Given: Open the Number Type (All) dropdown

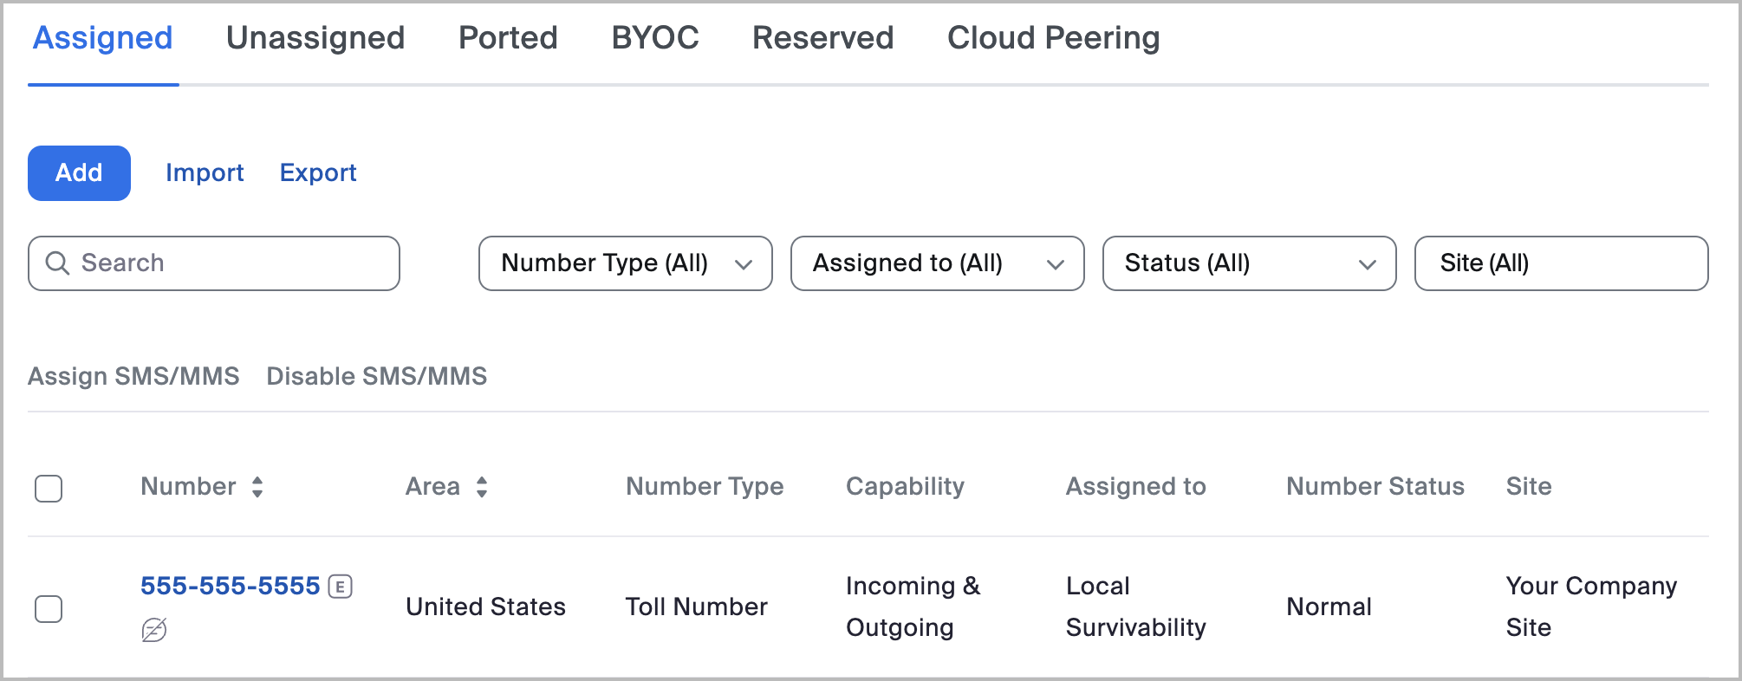Looking at the screenshot, I should point(625,263).
